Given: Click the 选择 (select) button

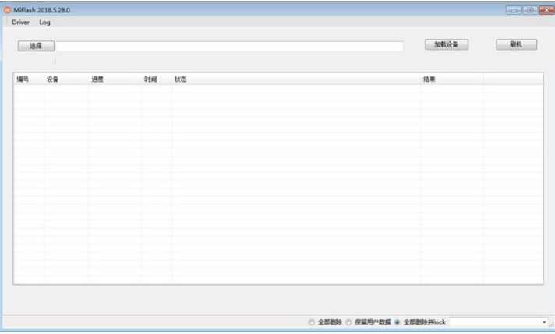Looking at the screenshot, I should coord(36,46).
